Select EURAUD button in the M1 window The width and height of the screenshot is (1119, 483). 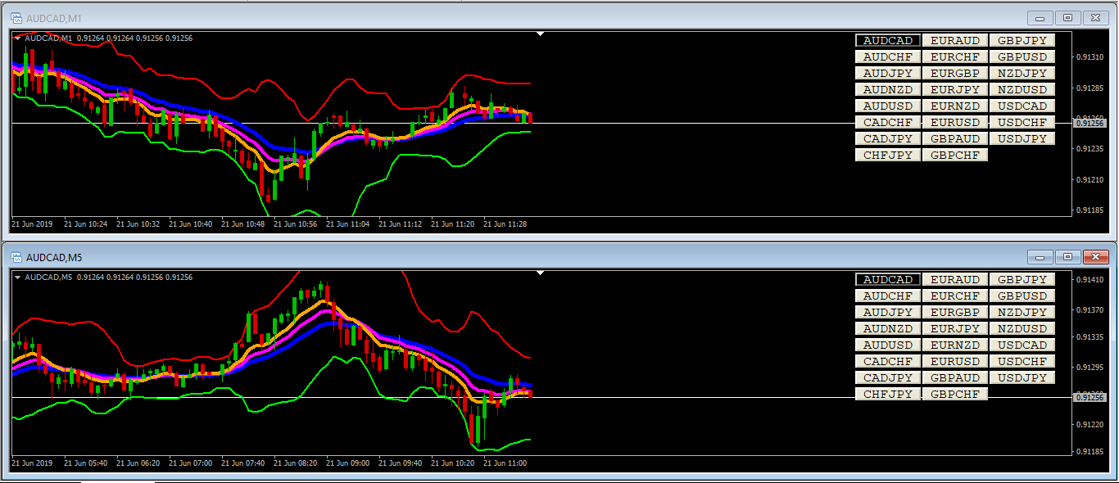tap(955, 40)
